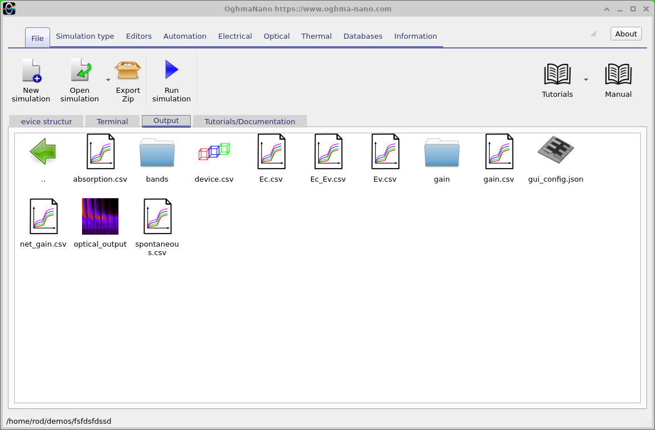Open the Thermal ribbon tab
Viewport: 655px width, 430px height.
[x=316, y=36]
